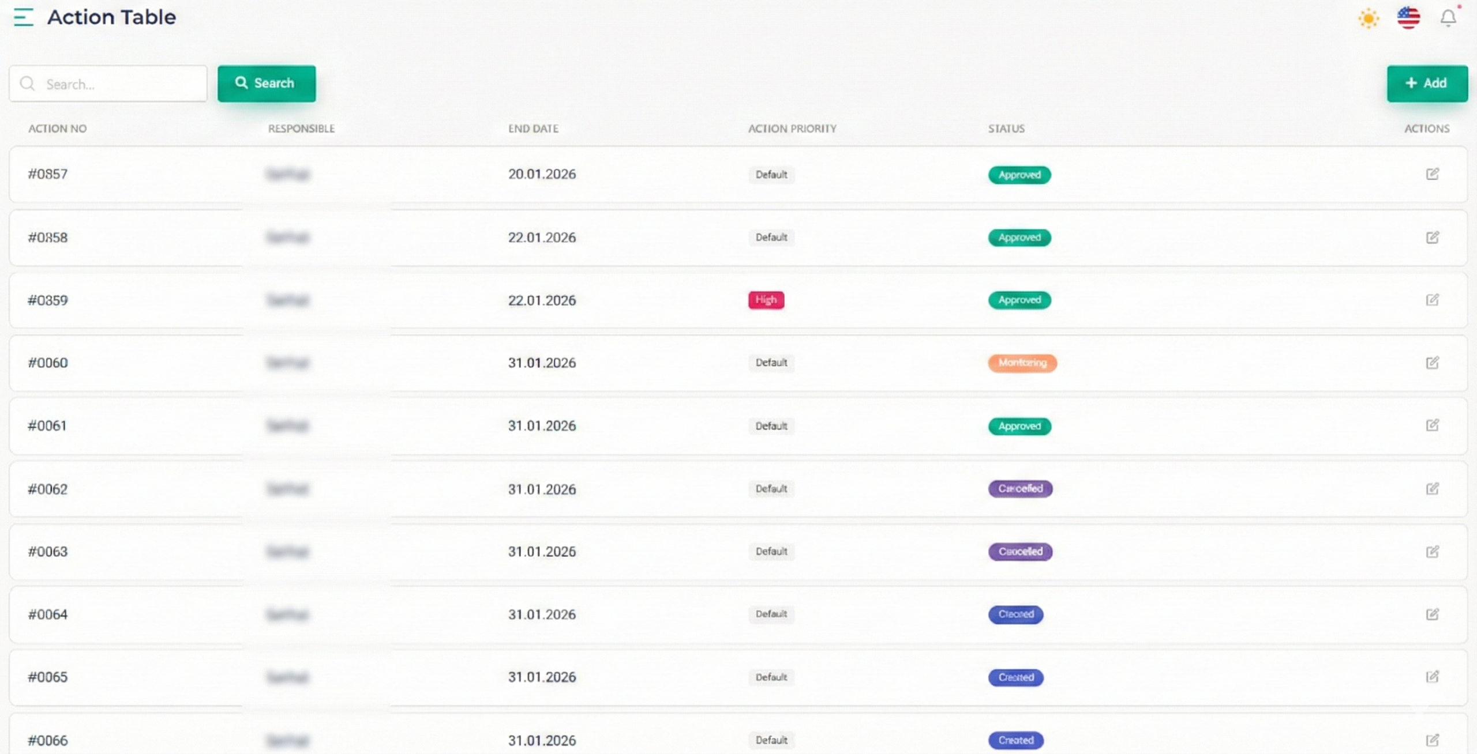
Task: Focus the Search input field
Action: coord(115,84)
